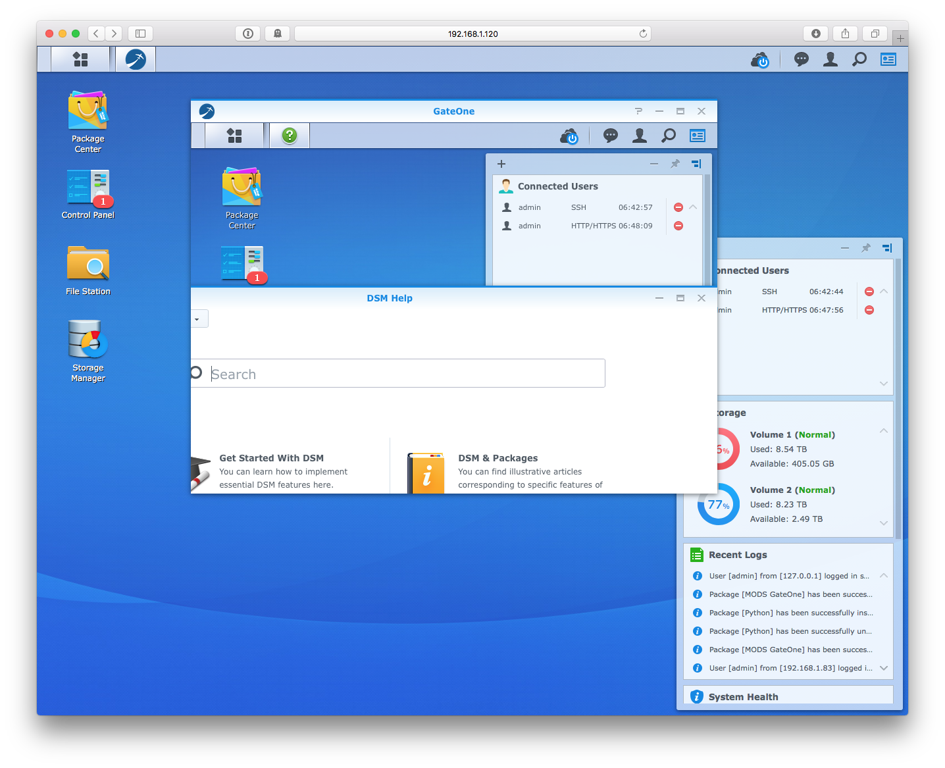Toggle the Safari sidebar
Image resolution: width=945 pixels, height=768 pixels.
click(140, 34)
